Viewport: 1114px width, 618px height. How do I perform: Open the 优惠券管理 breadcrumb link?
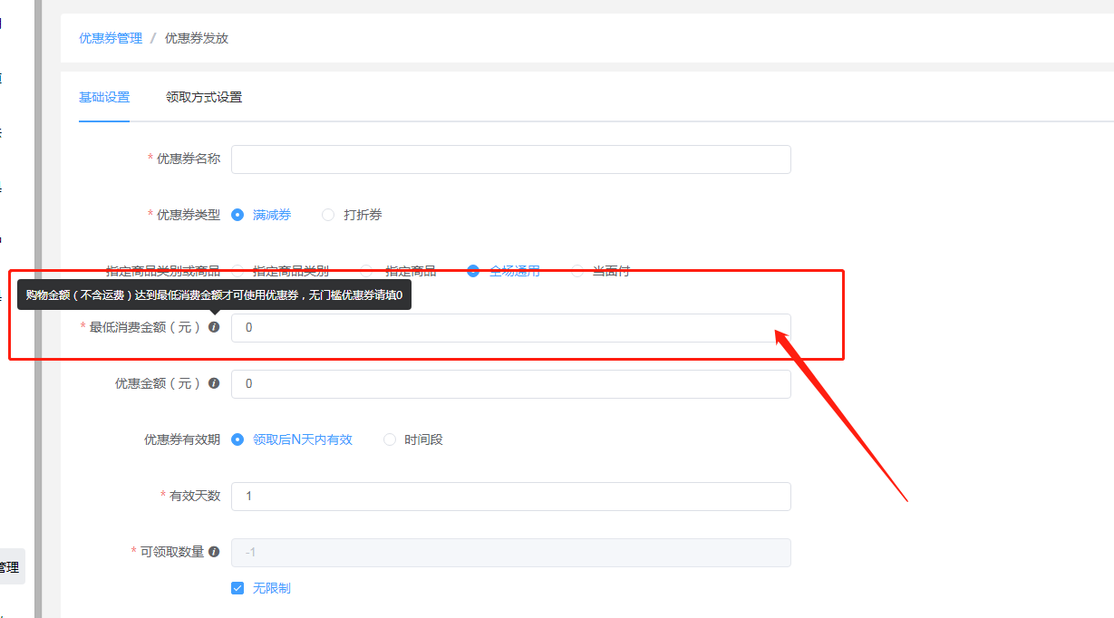111,38
